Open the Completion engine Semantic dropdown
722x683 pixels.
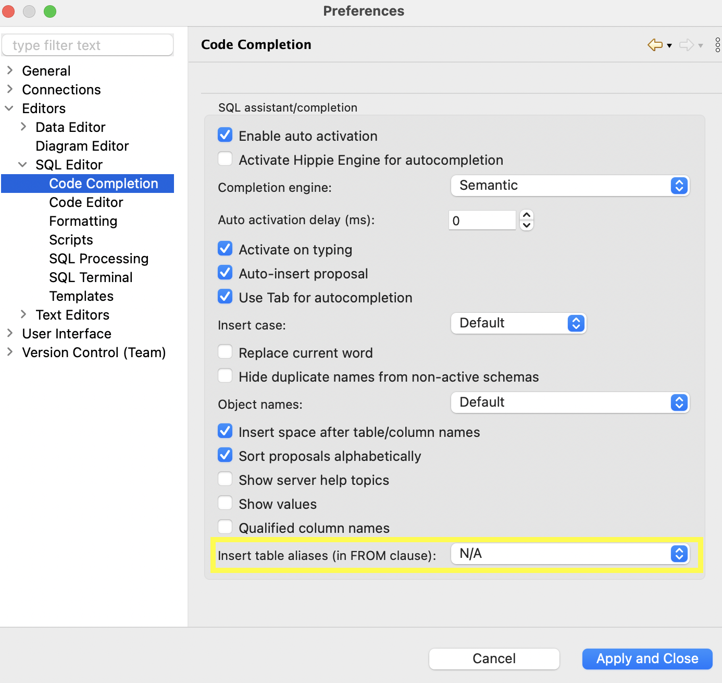tap(570, 186)
